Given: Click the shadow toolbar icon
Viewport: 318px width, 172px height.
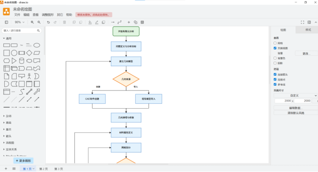Looking at the screenshot, I should click(104, 22).
